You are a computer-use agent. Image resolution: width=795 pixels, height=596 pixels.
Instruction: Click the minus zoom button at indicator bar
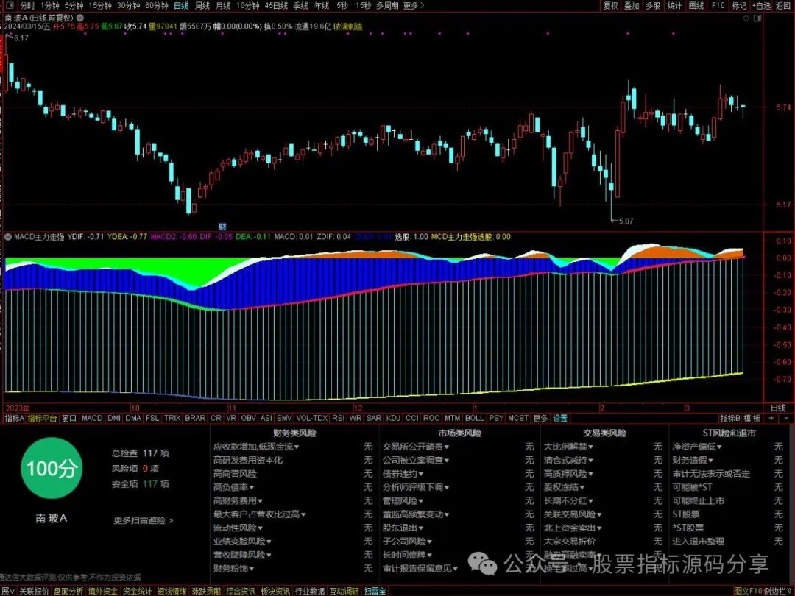point(786,418)
